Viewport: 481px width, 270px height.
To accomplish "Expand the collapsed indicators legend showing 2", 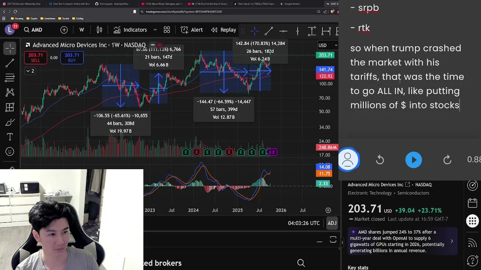I will [x=30, y=71].
